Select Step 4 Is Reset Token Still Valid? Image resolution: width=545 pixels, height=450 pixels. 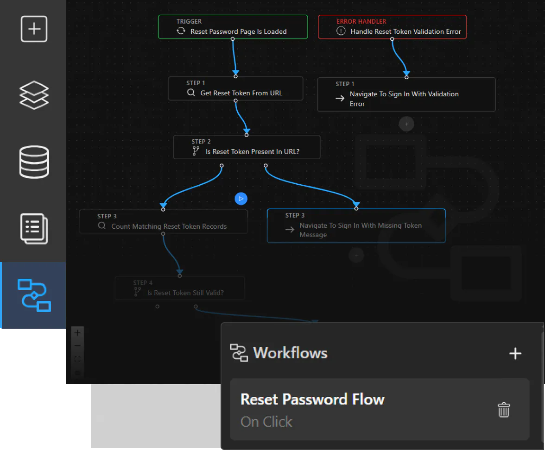(180, 288)
